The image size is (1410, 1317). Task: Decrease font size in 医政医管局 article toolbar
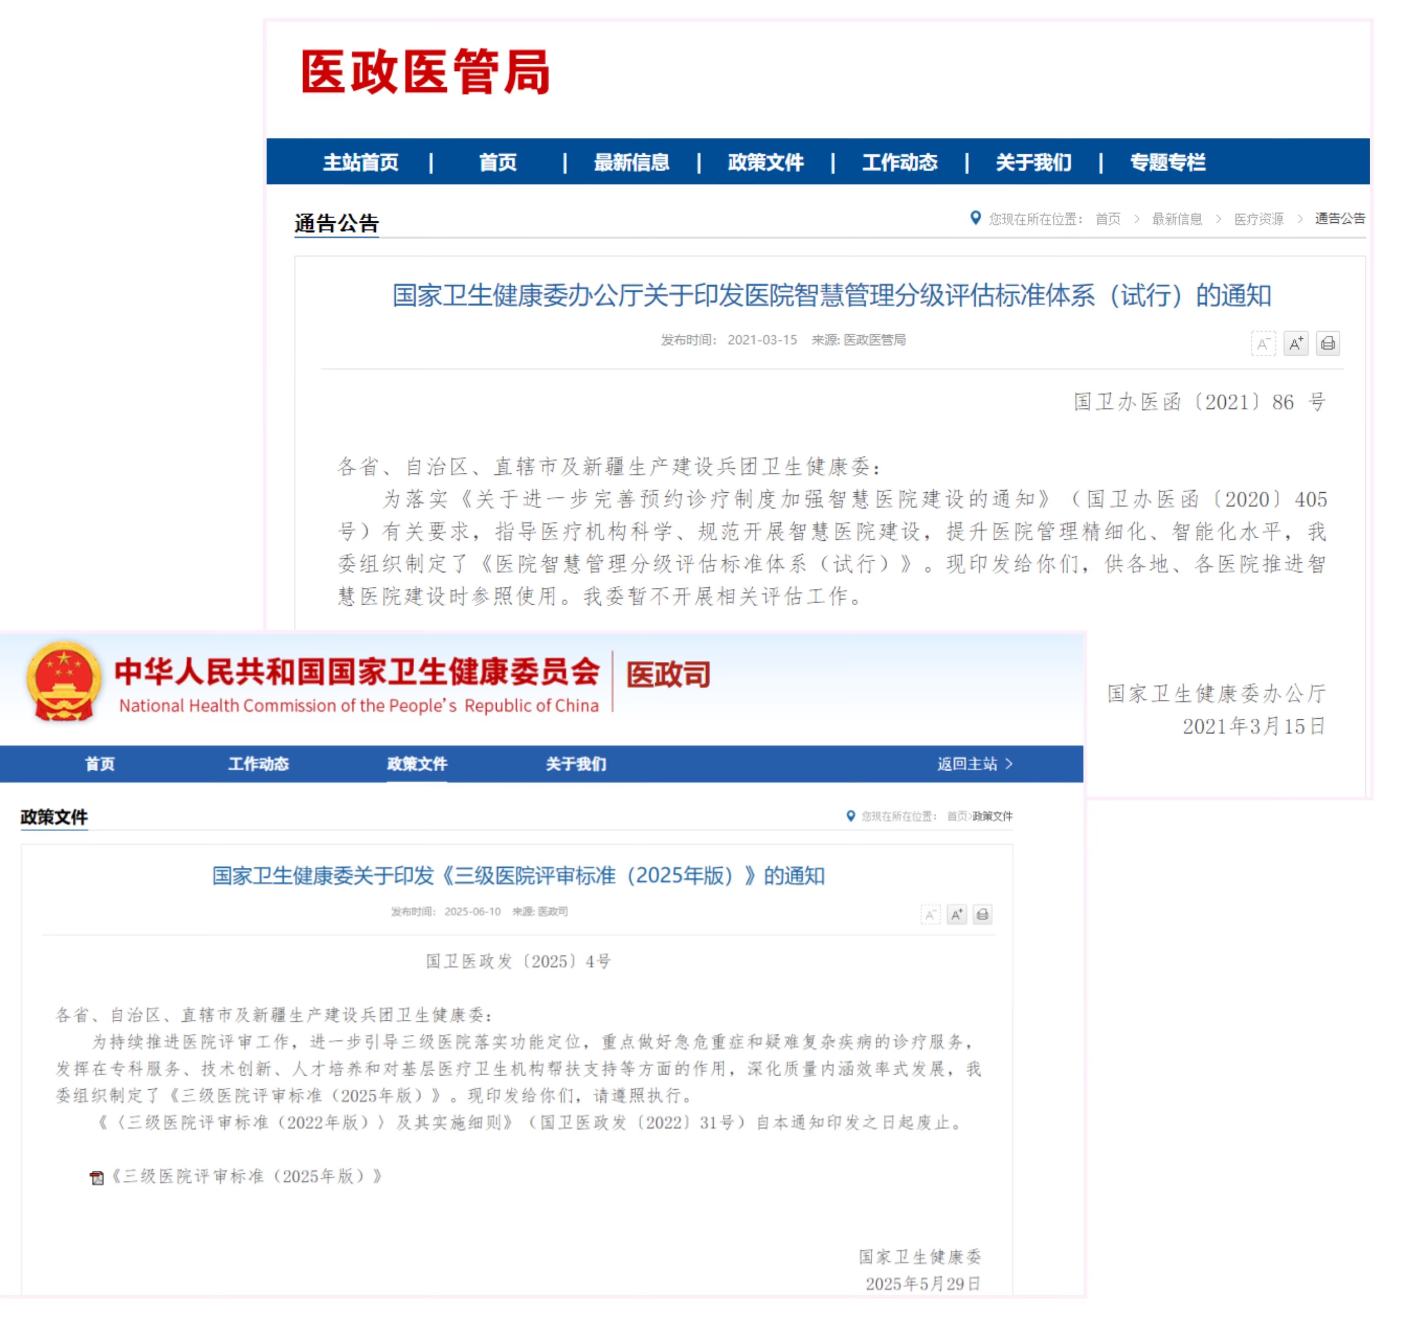[x=1263, y=344]
